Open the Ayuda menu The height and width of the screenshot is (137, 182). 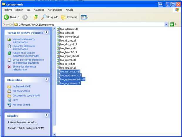click(69, 10)
